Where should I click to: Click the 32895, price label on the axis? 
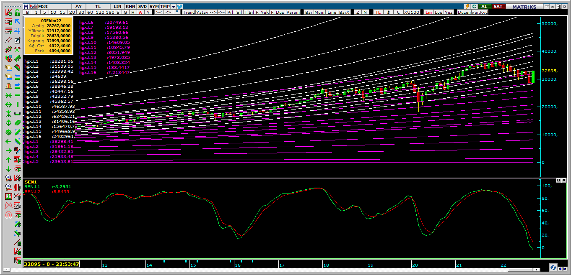549,71
